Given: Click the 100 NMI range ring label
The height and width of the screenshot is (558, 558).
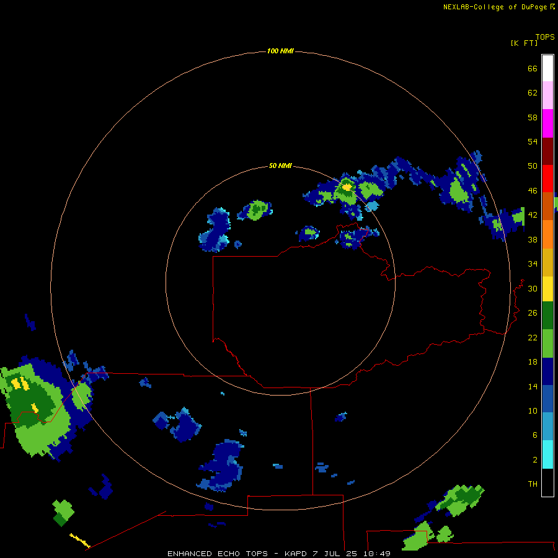Looking at the screenshot, I should pos(280,51).
